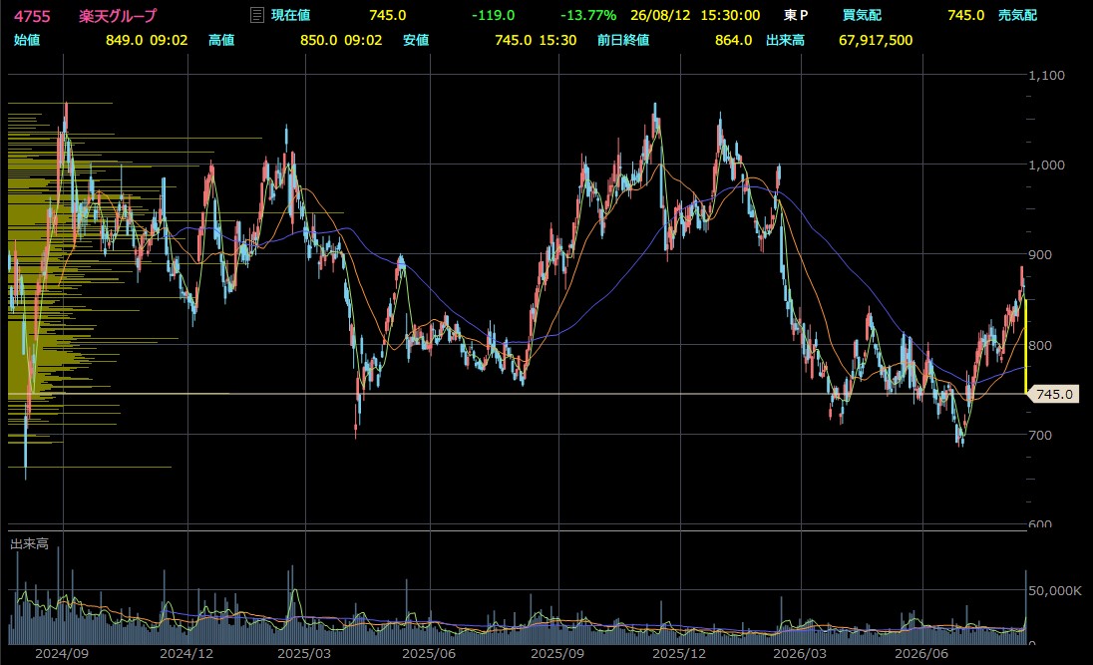Click the 前日終値 previous close label
1093x665 pixels.
pyautogui.click(x=623, y=41)
